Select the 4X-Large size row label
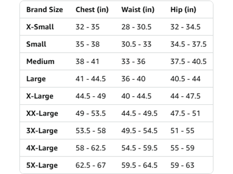 (42, 148)
